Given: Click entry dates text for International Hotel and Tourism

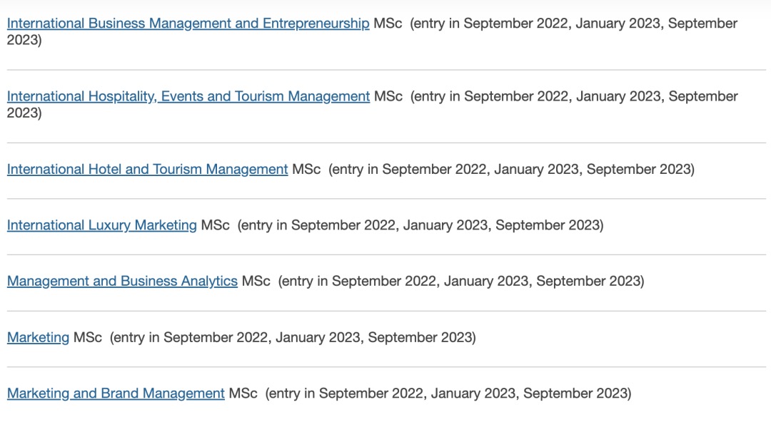Looking at the screenshot, I should click(x=511, y=170).
